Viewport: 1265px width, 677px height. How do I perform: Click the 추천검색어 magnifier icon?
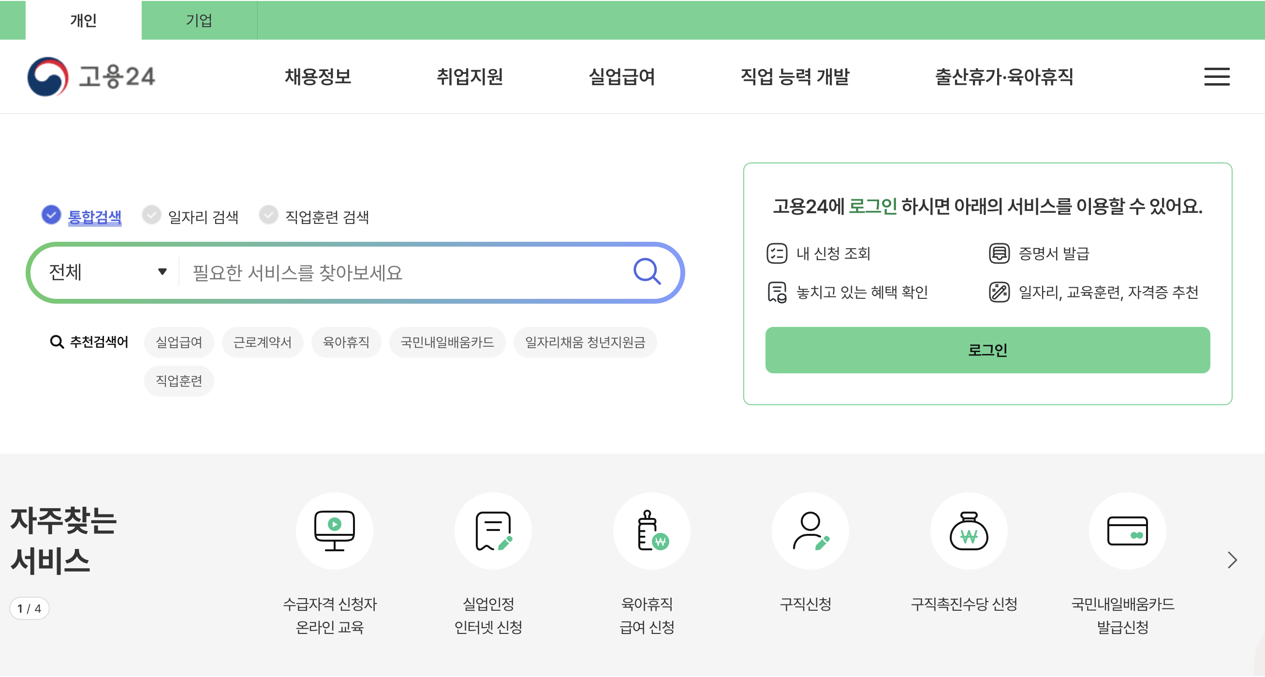pyautogui.click(x=57, y=342)
